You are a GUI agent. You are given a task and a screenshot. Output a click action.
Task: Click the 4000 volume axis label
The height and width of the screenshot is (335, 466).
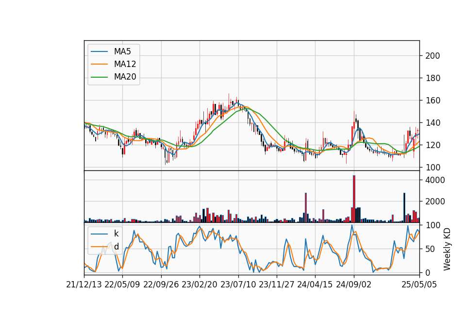pyautogui.click(x=435, y=180)
